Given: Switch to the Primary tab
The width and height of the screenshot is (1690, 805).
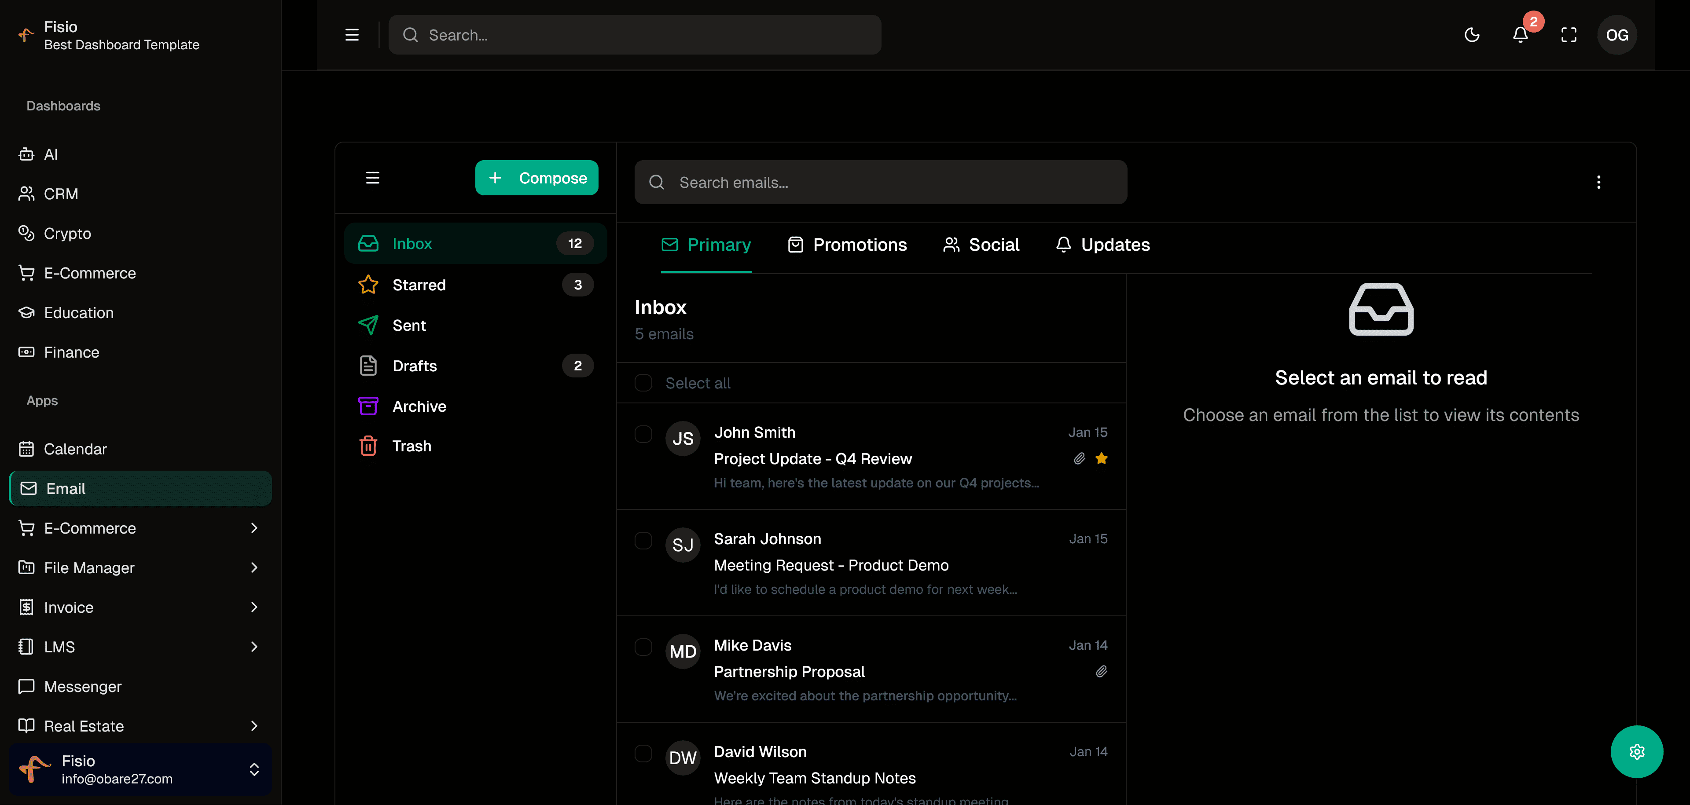Looking at the screenshot, I should (x=706, y=245).
